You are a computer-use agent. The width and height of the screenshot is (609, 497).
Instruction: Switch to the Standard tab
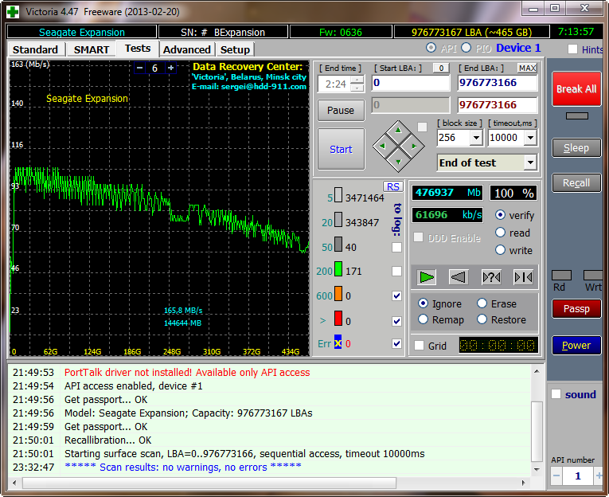[35, 49]
